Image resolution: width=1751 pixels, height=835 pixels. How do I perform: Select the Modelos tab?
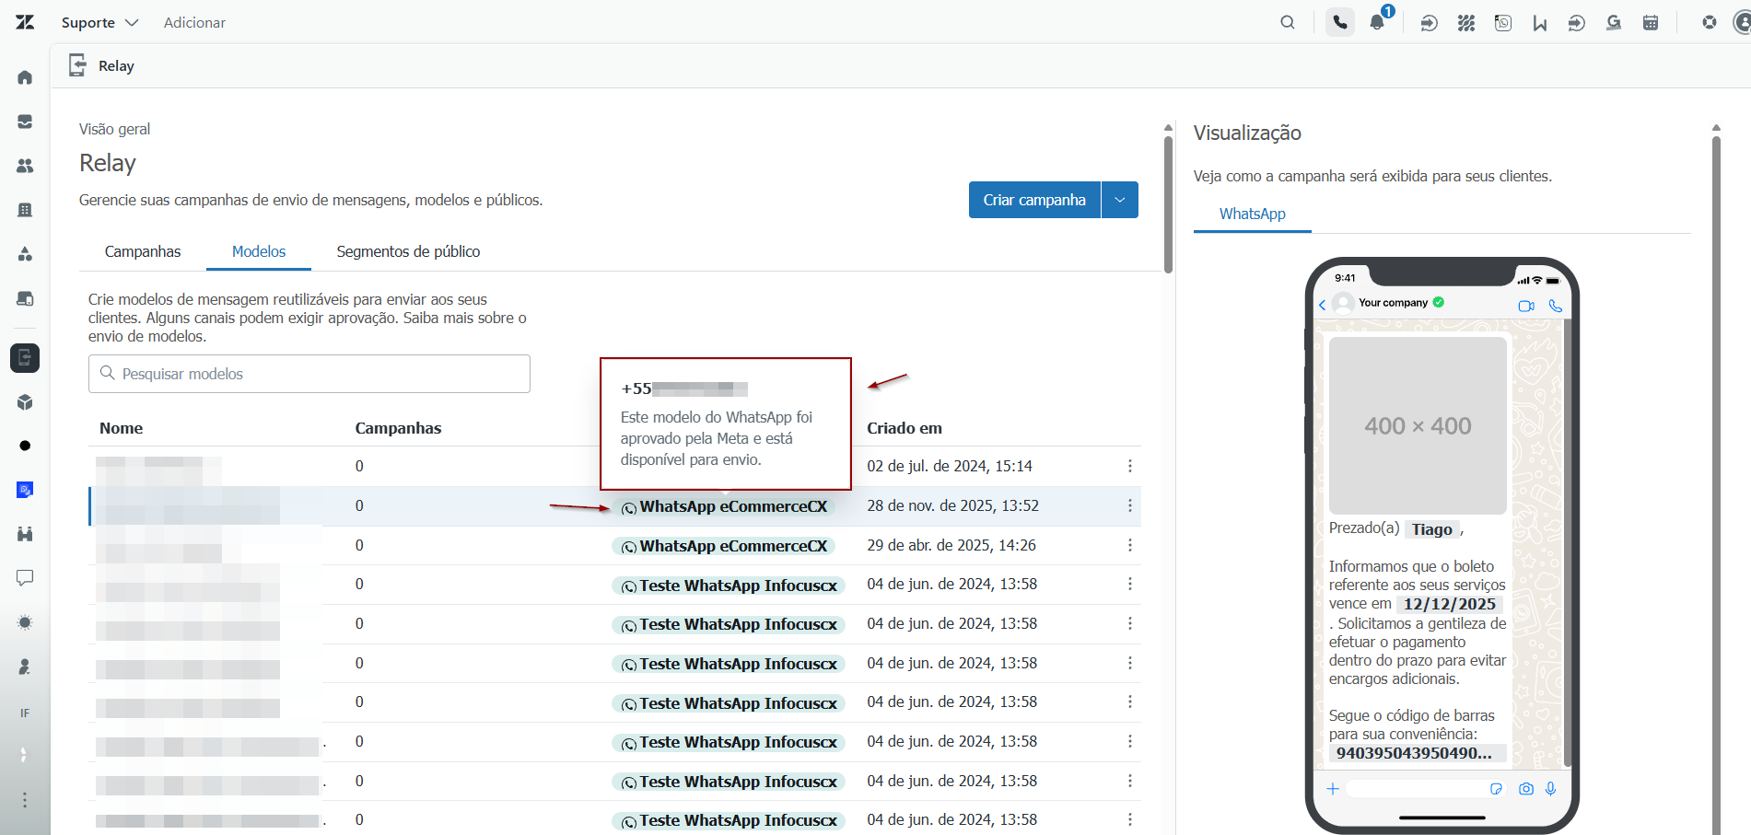(x=259, y=251)
